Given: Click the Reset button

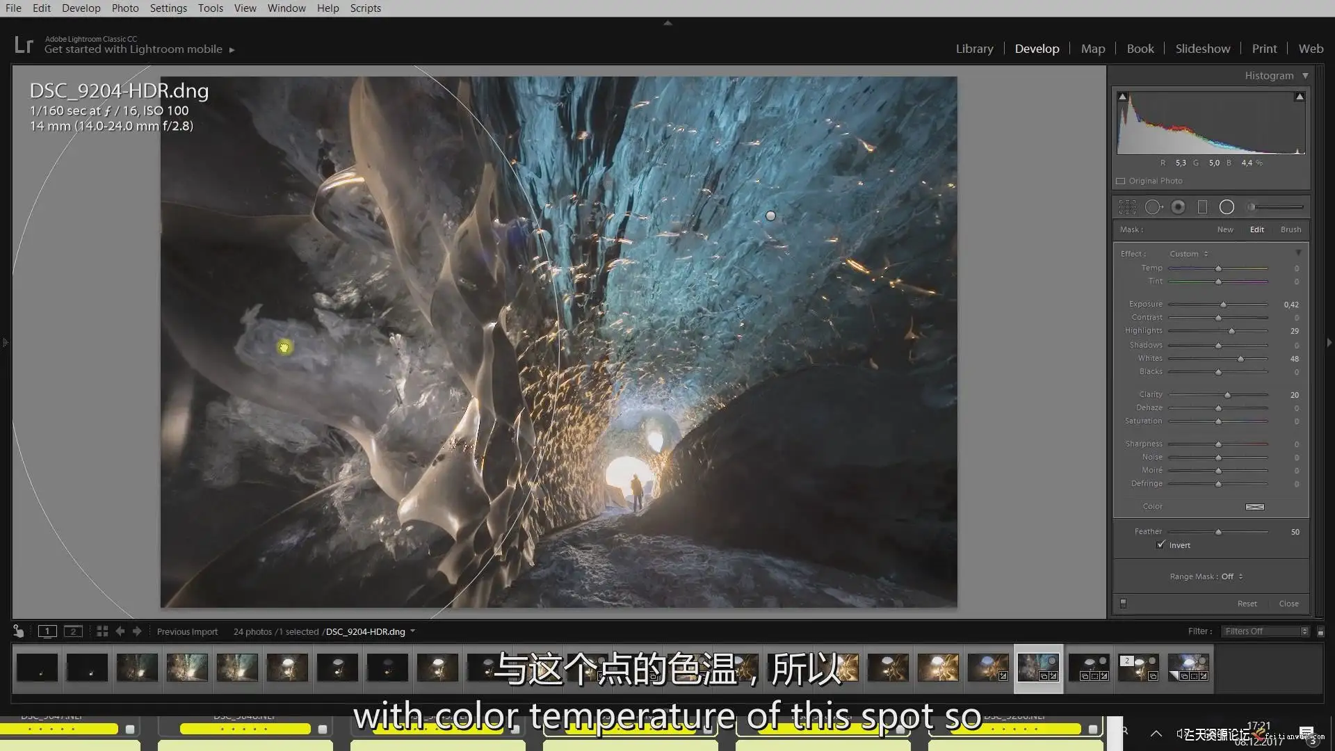Looking at the screenshot, I should pos(1247,604).
